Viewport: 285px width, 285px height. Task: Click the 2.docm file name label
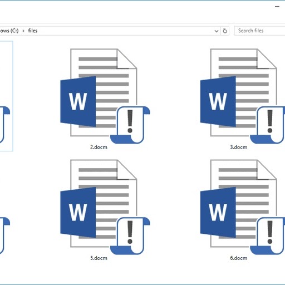click(99, 147)
